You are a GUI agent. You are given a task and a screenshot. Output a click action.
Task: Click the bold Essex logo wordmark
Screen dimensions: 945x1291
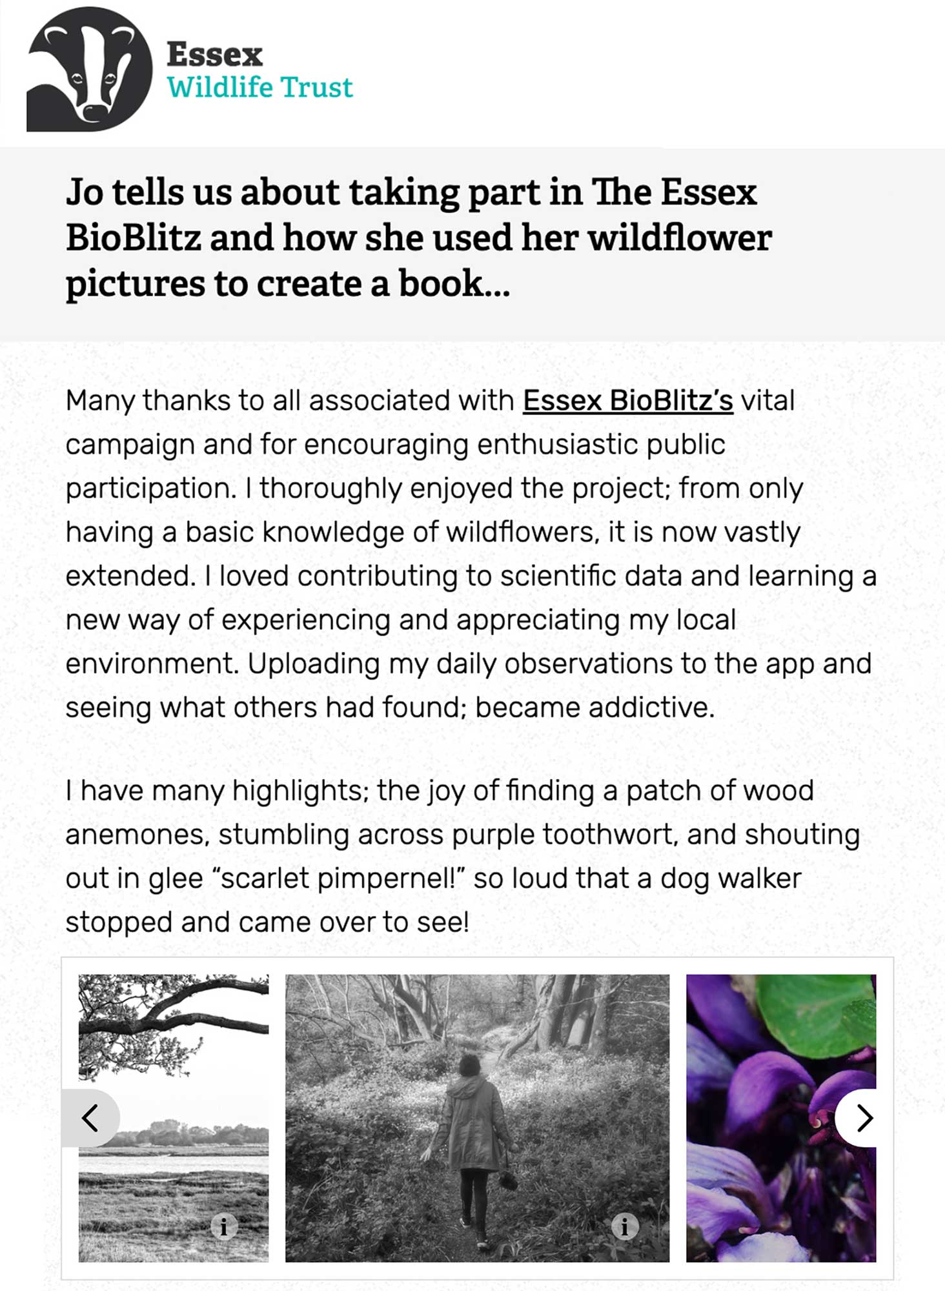[215, 54]
